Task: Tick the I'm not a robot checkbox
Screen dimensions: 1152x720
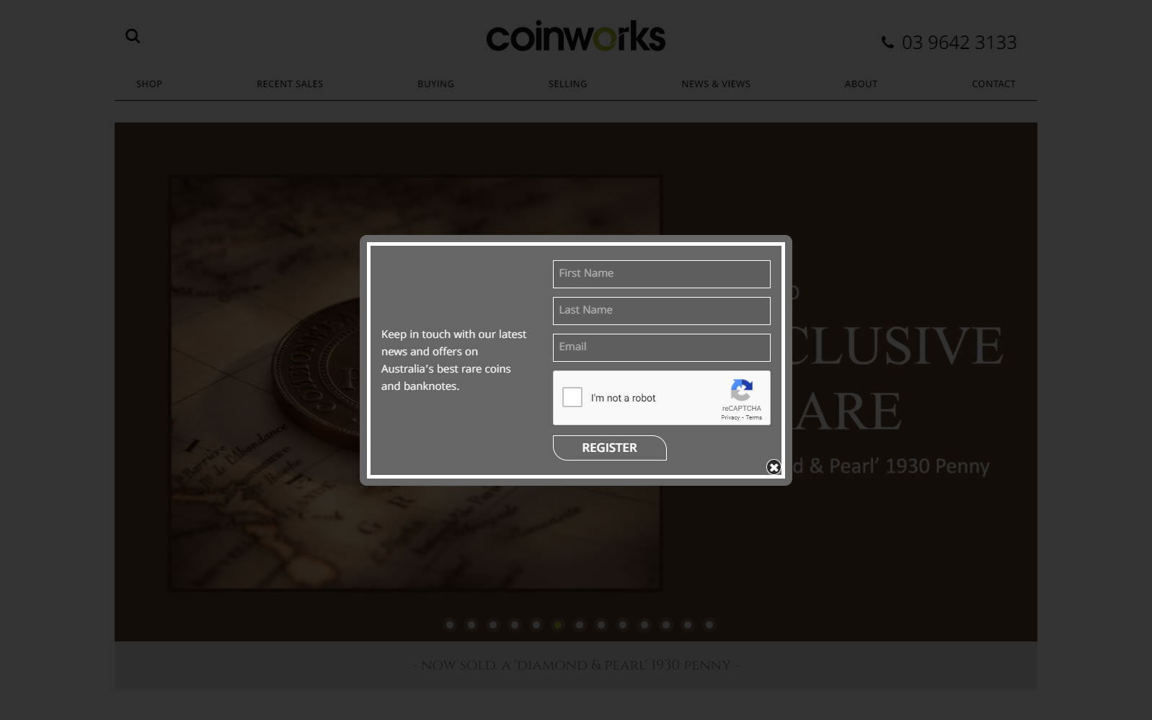Action: 572,397
